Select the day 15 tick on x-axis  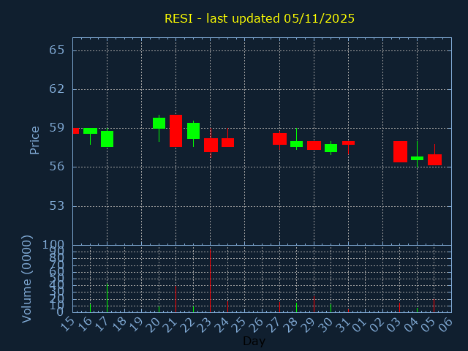(68, 324)
